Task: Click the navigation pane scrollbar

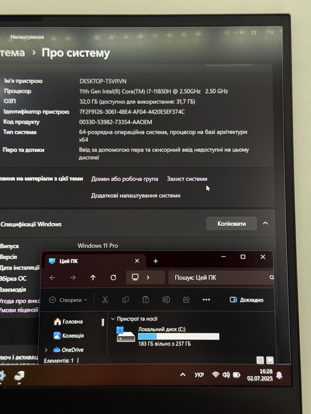Action: point(103,322)
